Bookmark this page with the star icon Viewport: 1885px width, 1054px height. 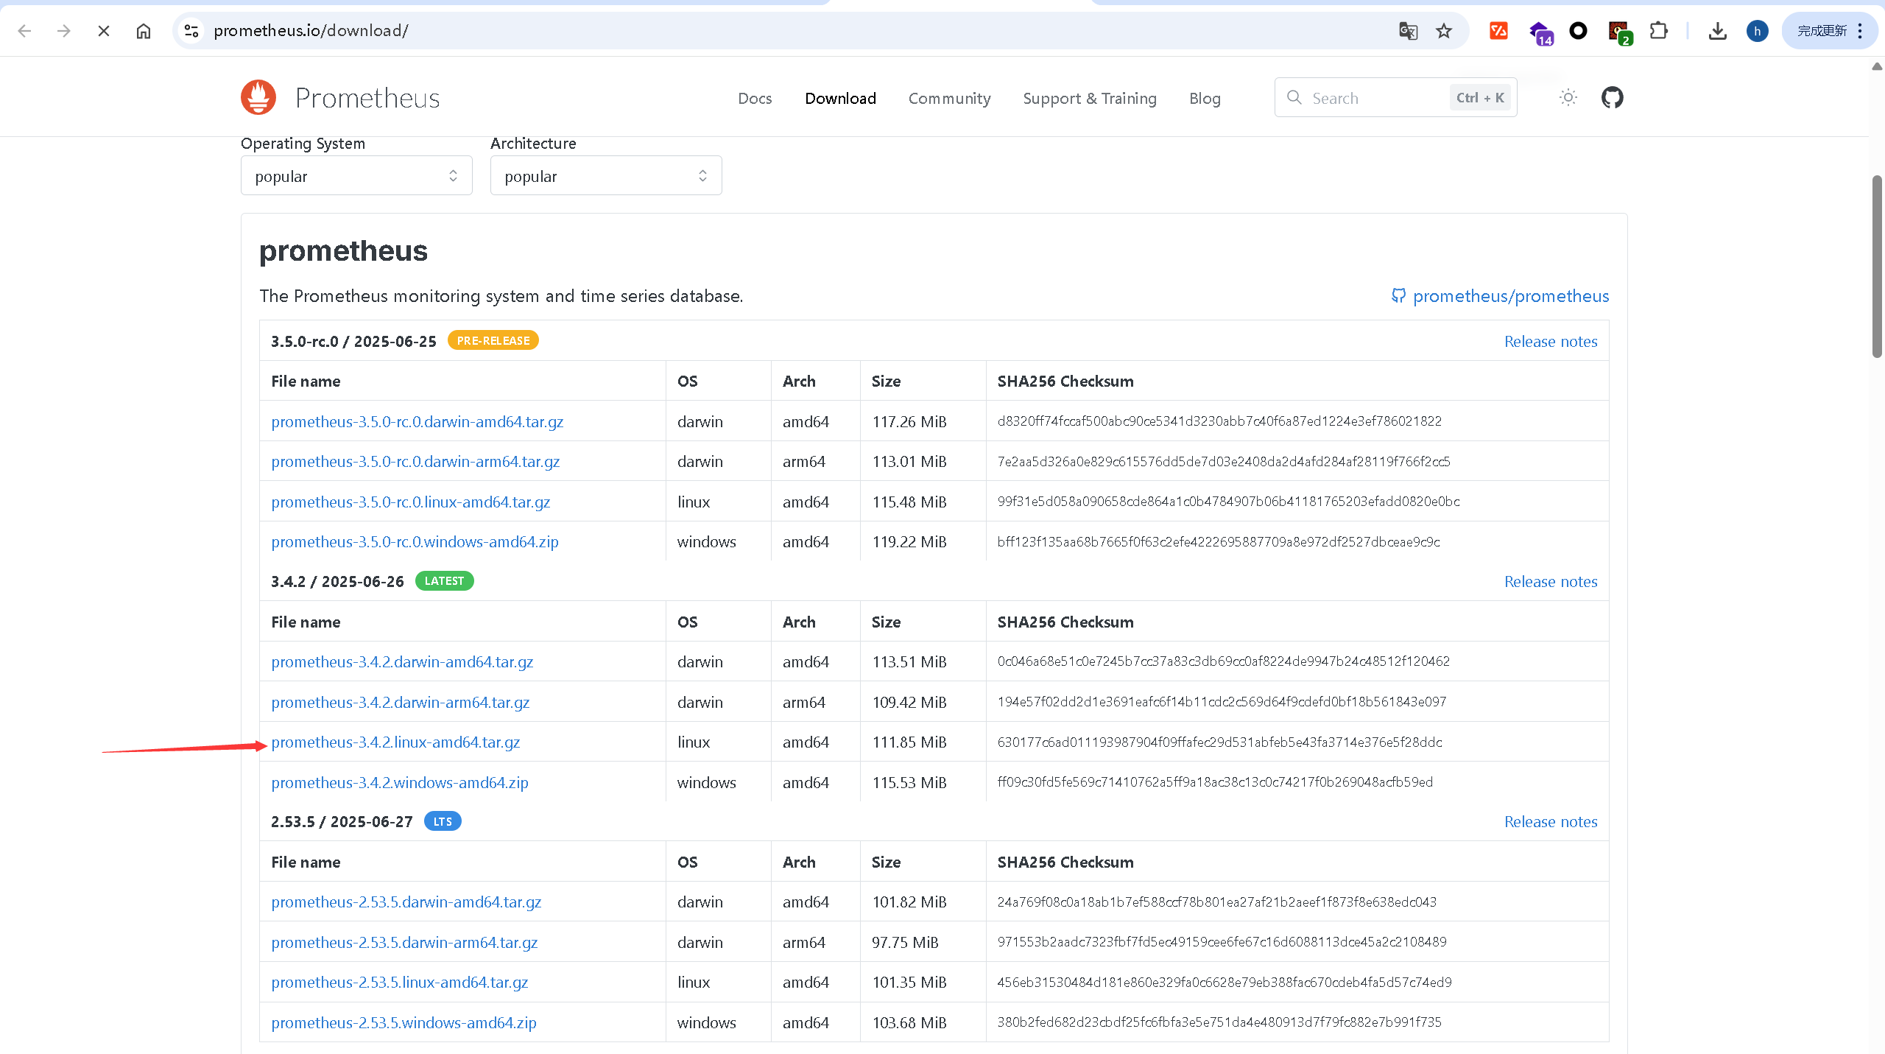coord(1444,31)
